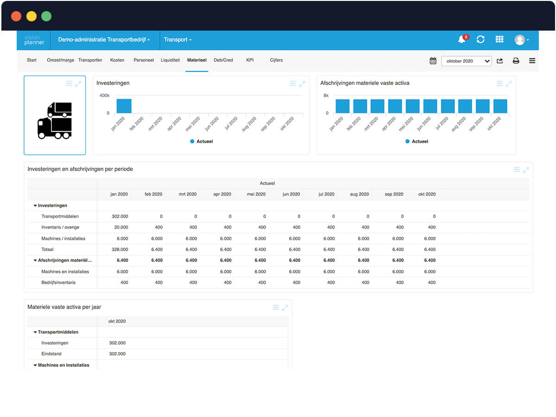Open the oktober 2020 period selector
Image resolution: width=556 pixels, height=417 pixels.
(x=467, y=61)
